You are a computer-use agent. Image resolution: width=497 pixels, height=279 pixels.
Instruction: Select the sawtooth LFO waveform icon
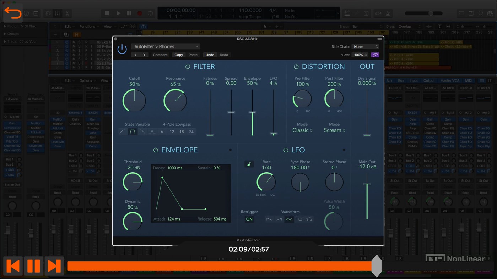coord(269,219)
